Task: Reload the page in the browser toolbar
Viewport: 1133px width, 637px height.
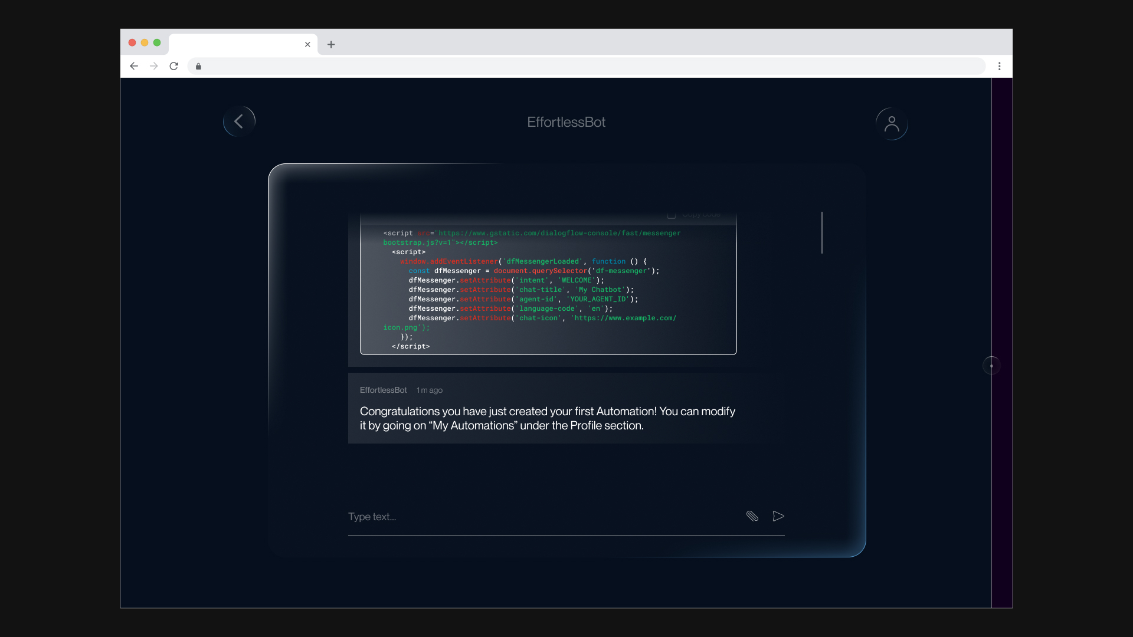Action: (x=173, y=66)
